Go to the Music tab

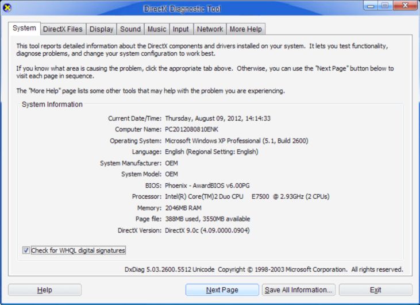click(x=157, y=29)
